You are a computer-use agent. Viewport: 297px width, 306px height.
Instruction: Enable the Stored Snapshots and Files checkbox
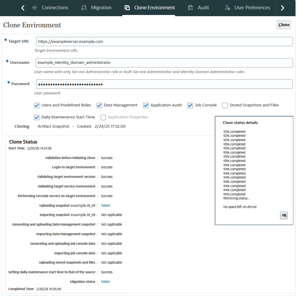click(225, 105)
